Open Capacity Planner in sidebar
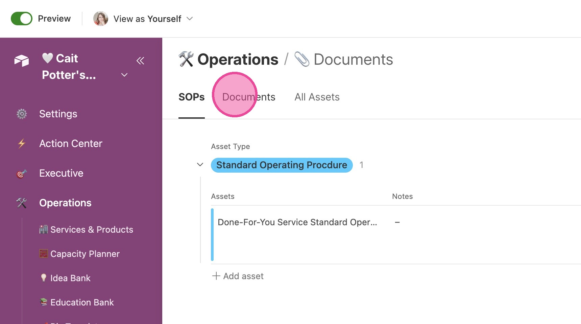Screen dimensions: 581x324 [x=79, y=254]
